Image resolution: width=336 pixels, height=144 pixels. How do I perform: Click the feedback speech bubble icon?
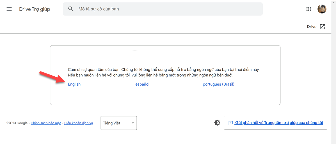(231, 123)
